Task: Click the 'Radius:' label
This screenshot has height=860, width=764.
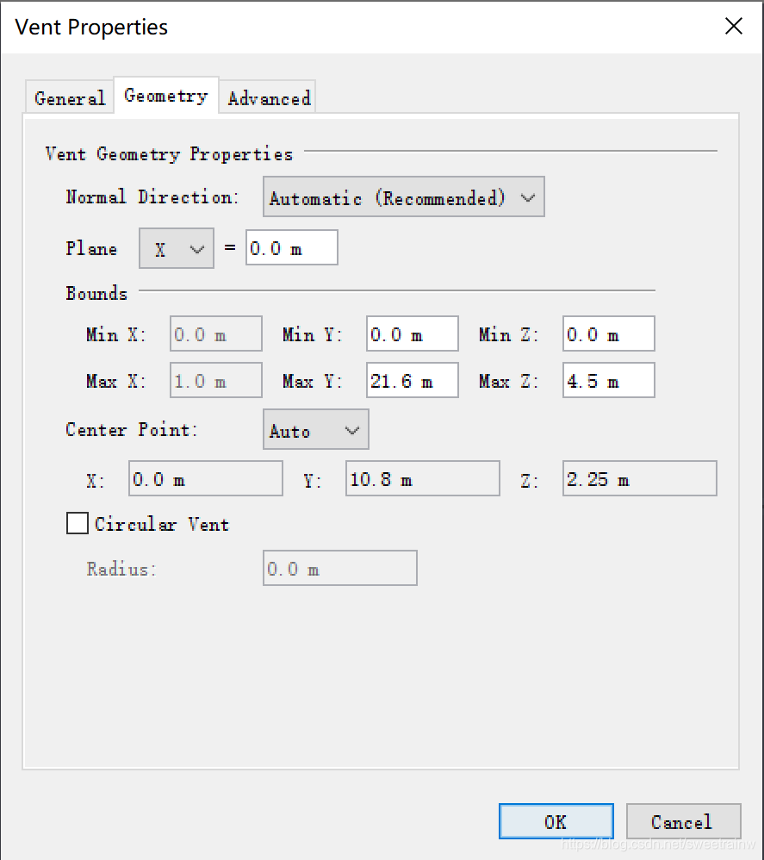Action: click(x=121, y=569)
